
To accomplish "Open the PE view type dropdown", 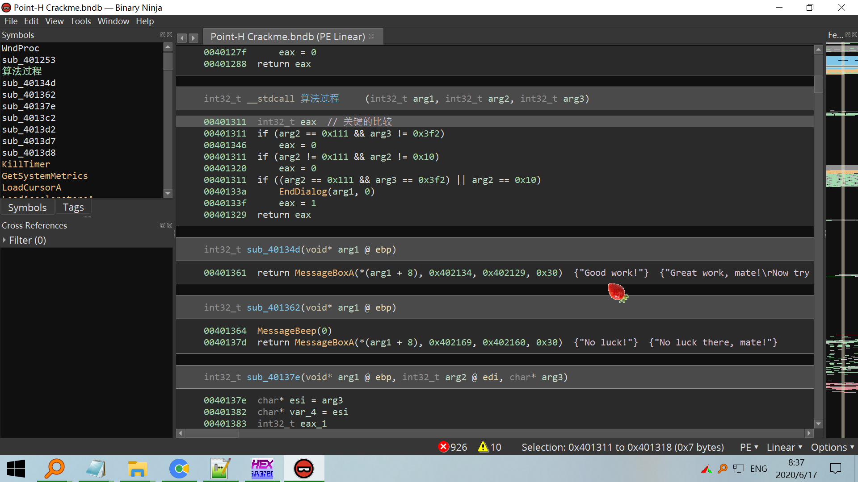I will coord(749,447).
